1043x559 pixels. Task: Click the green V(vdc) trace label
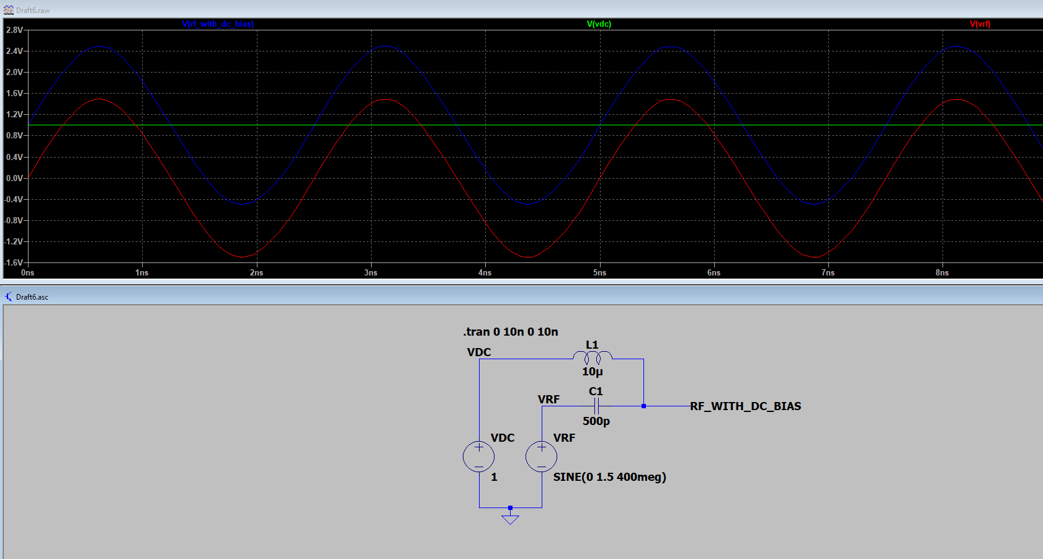(599, 24)
